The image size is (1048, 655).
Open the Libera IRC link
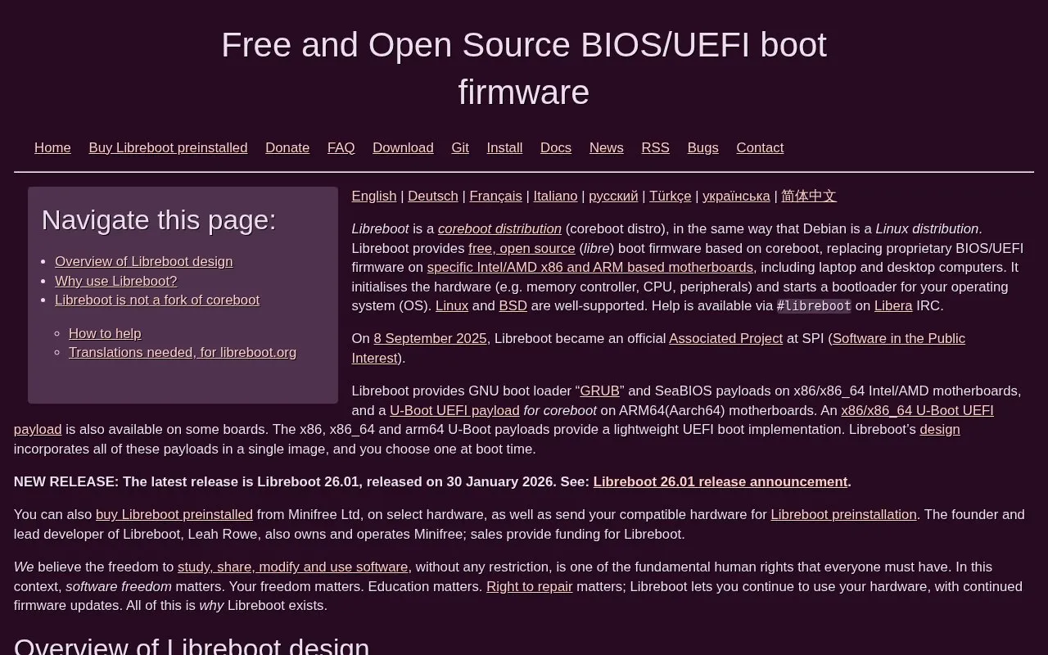coord(893,305)
